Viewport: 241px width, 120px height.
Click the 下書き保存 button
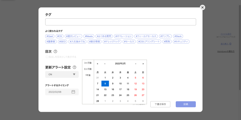point(160,104)
